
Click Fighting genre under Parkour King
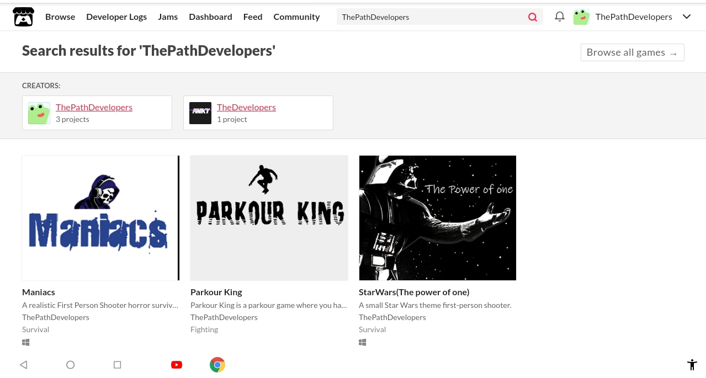(204, 329)
